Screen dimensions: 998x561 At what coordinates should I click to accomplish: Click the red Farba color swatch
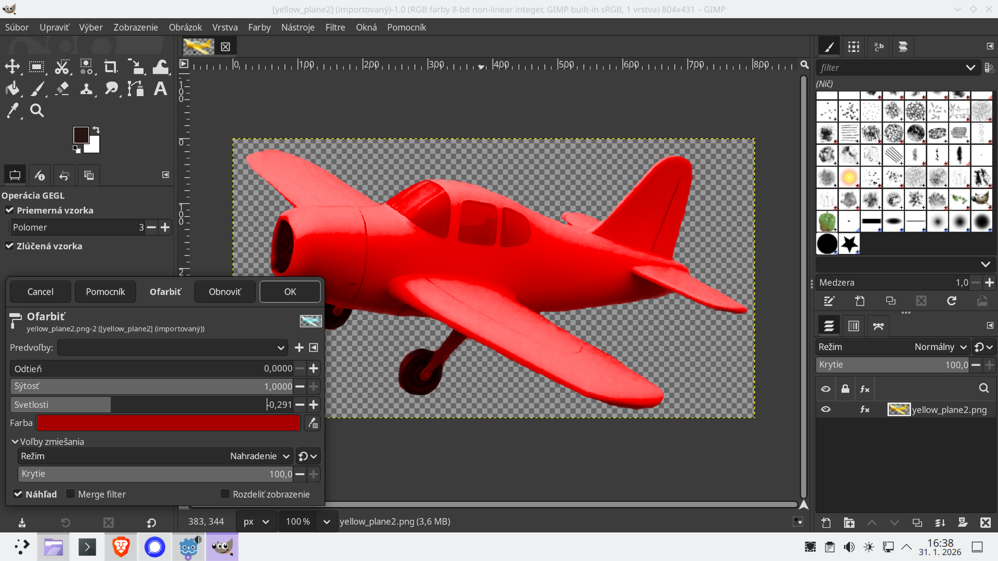(x=166, y=423)
